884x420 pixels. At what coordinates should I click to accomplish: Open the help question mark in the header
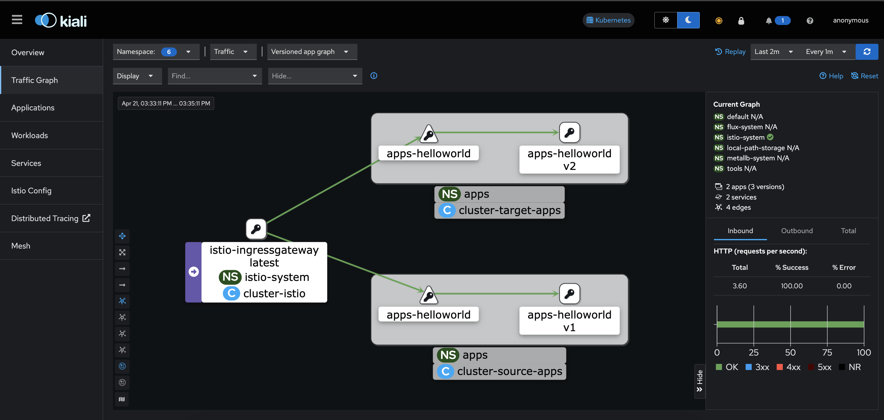click(810, 21)
